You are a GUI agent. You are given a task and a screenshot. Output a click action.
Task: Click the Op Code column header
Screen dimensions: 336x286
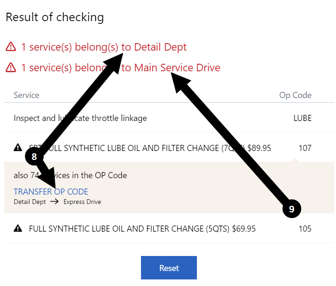295,95
